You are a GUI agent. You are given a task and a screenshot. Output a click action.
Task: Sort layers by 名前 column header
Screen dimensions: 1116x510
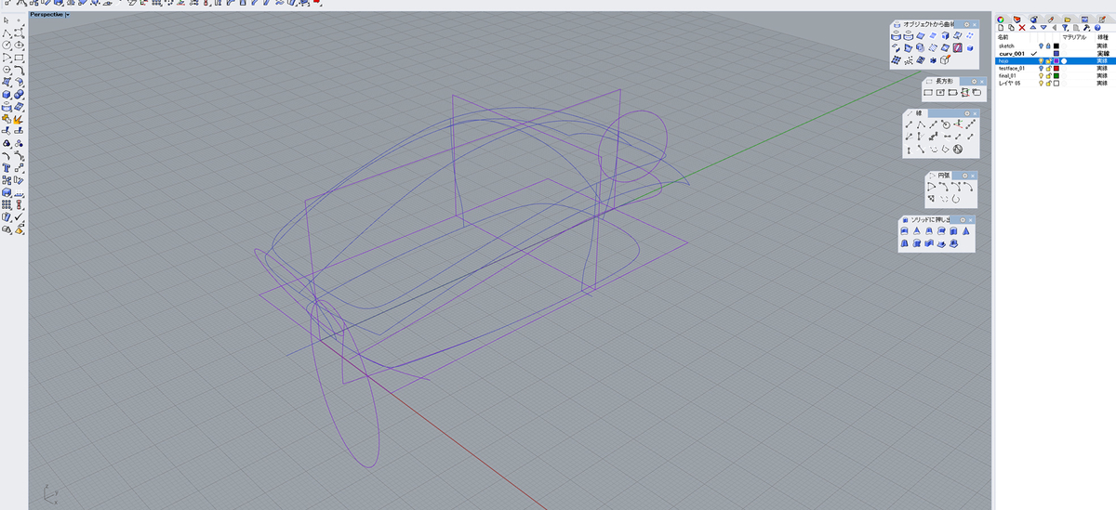click(1003, 37)
